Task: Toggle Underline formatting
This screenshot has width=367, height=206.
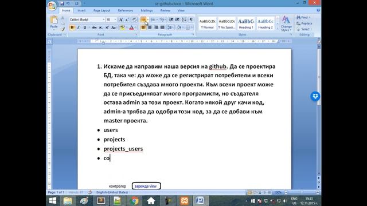Action: [x=85, y=27]
